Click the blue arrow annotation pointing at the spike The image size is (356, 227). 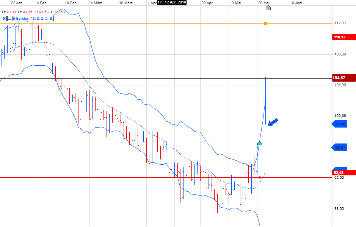click(272, 122)
